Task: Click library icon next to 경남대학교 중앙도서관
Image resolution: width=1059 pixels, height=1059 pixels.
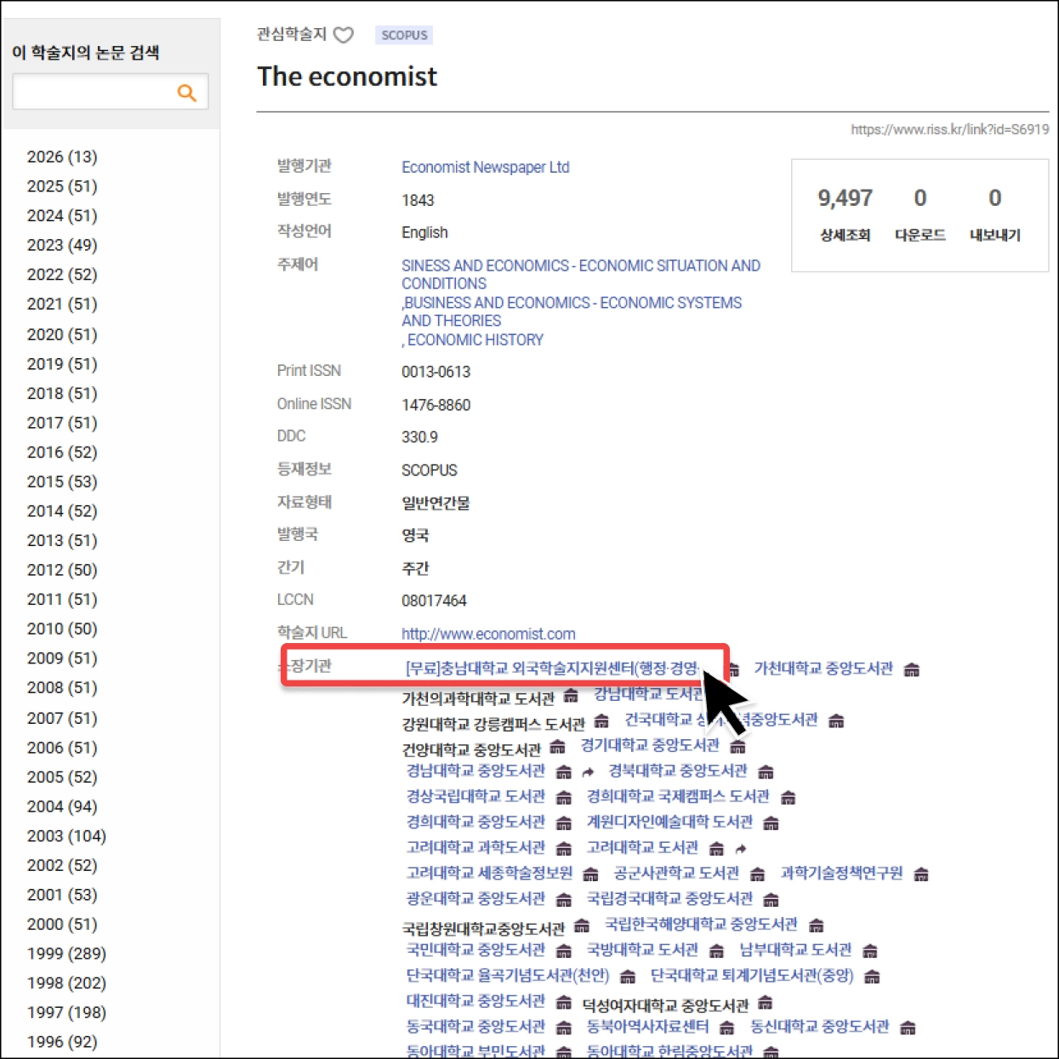Action: click(x=563, y=771)
